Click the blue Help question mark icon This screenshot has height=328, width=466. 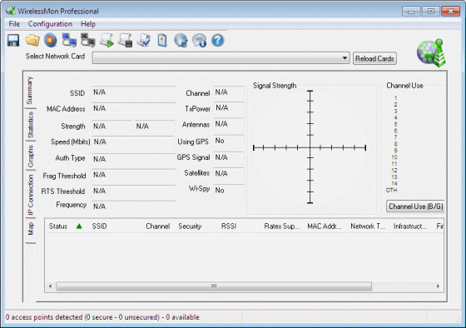[x=218, y=40]
